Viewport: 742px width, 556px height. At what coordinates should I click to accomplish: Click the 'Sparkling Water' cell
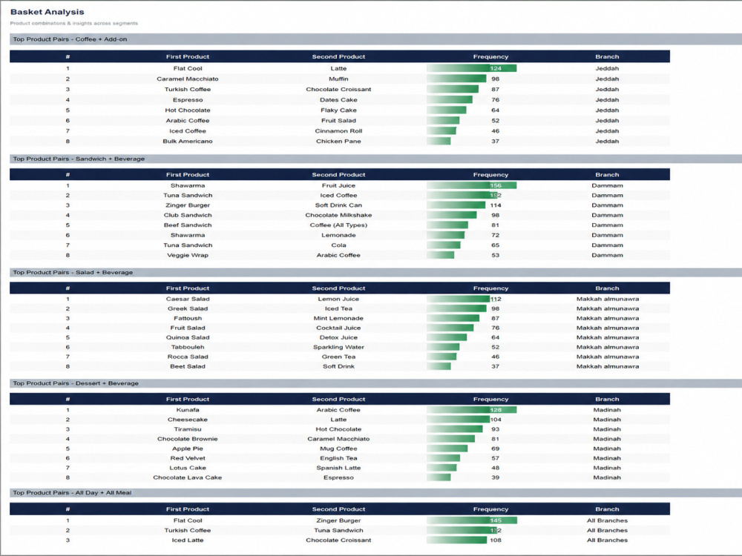pyautogui.click(x=338, y=348)
